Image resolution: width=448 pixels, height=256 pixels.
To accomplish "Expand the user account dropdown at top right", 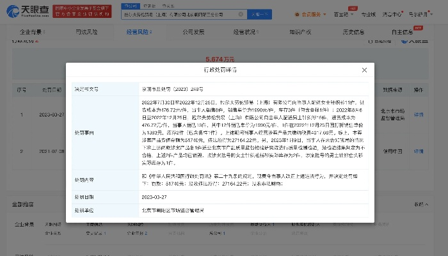I will coord(420,14).
